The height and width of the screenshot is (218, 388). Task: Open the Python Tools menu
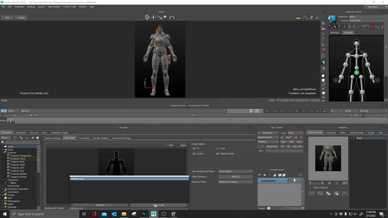click(69, 7)
